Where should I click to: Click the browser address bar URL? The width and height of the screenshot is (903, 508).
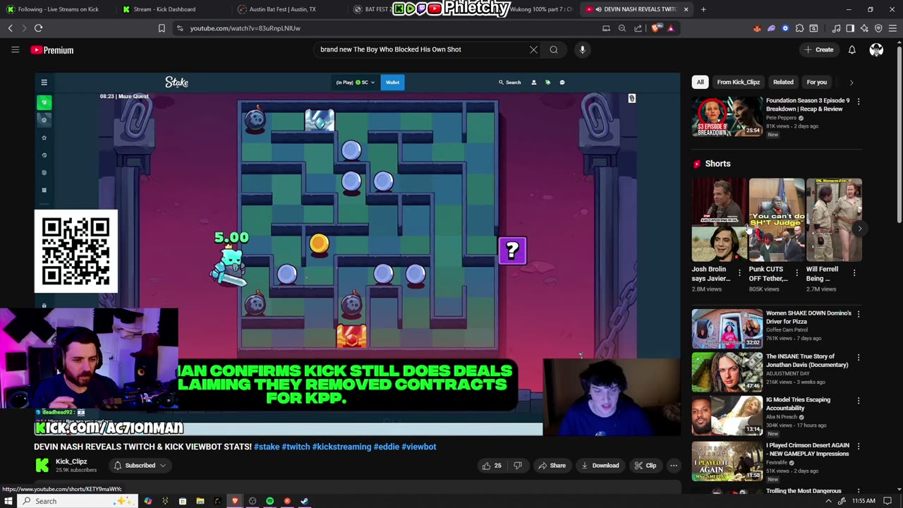(245, 28)
